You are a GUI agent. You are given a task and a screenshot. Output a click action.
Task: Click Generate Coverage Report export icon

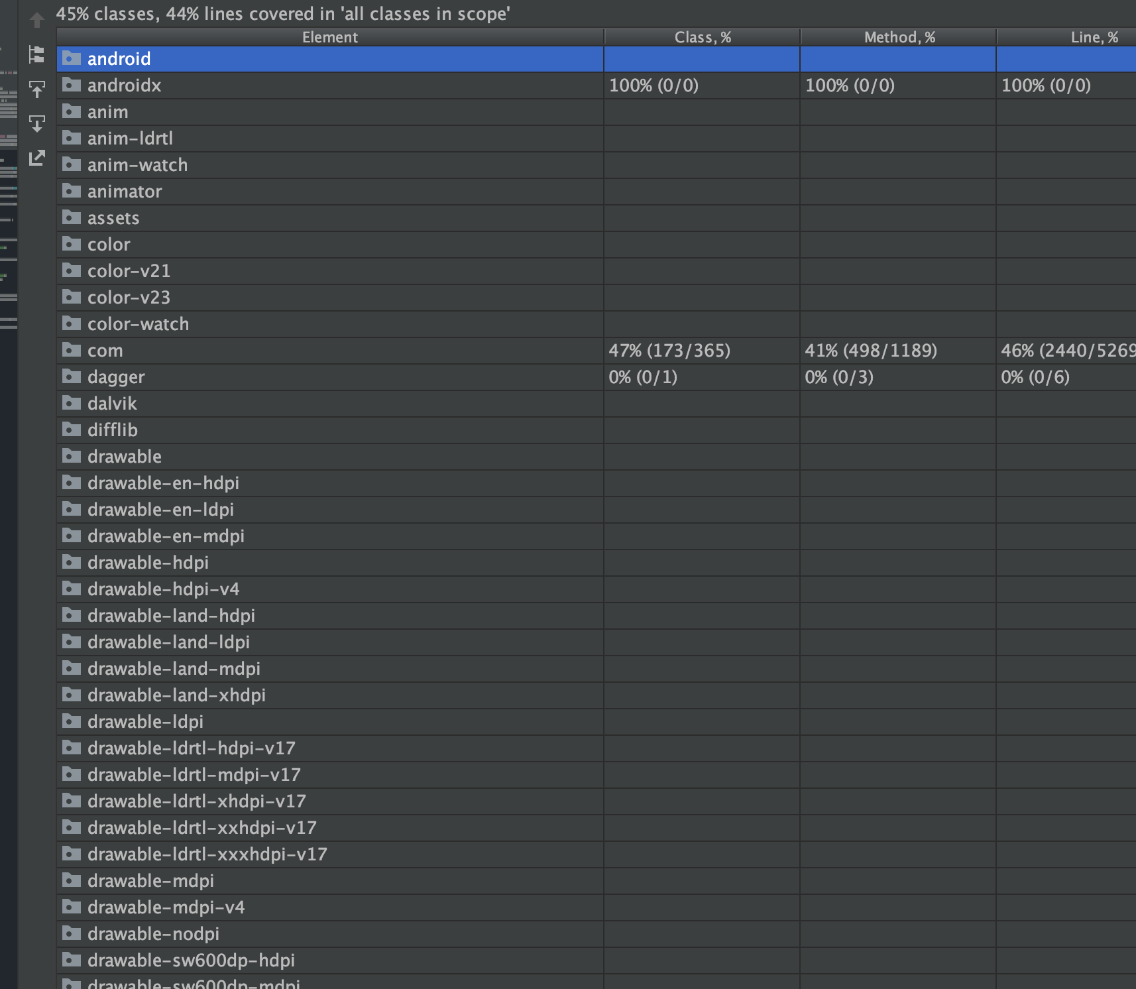coord(37,158)
